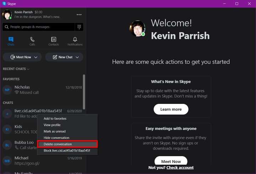Click the Learn more button
This screenshot has height=174, width=256.
(171, 109)
